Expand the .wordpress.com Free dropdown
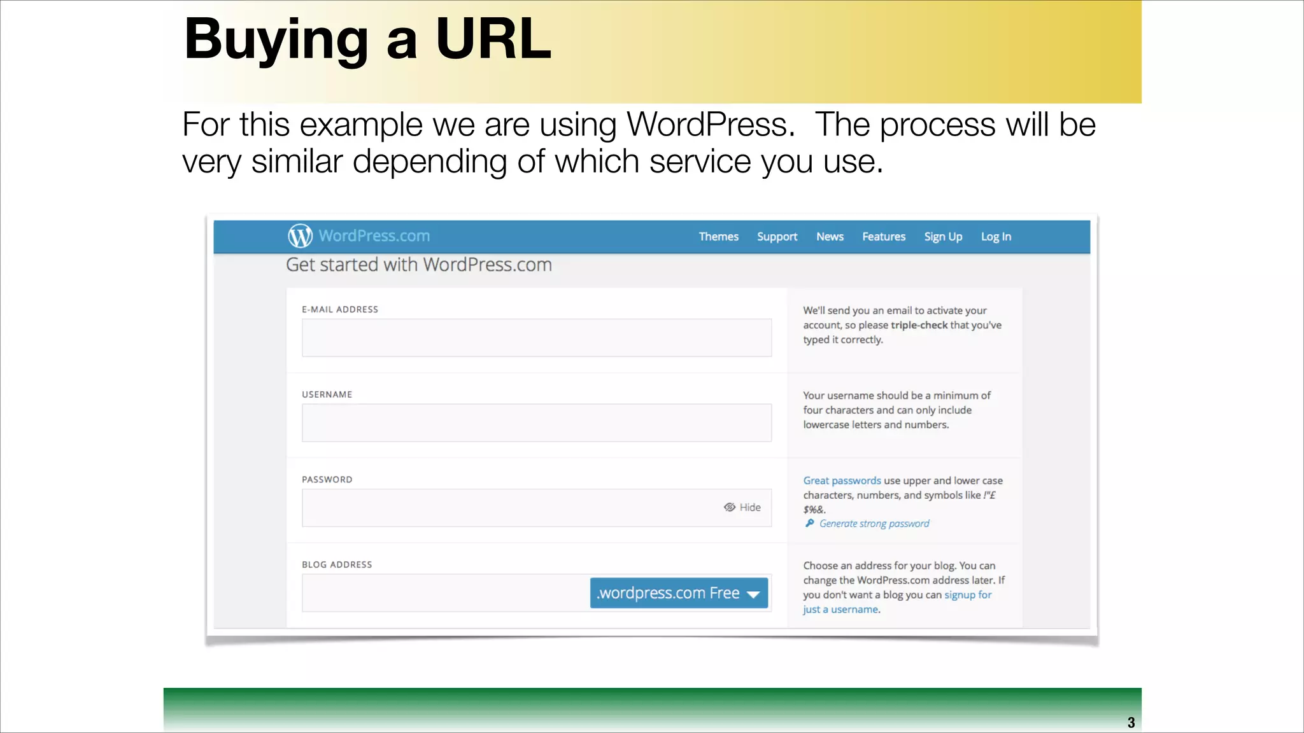 tap(679, 593)
